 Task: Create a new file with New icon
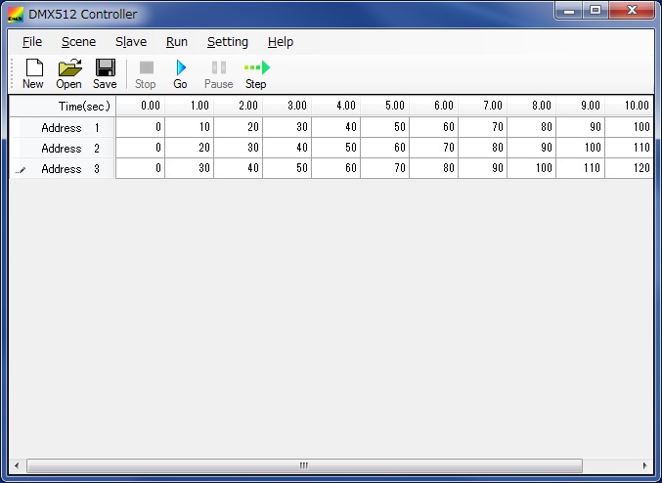pos(33,74)
